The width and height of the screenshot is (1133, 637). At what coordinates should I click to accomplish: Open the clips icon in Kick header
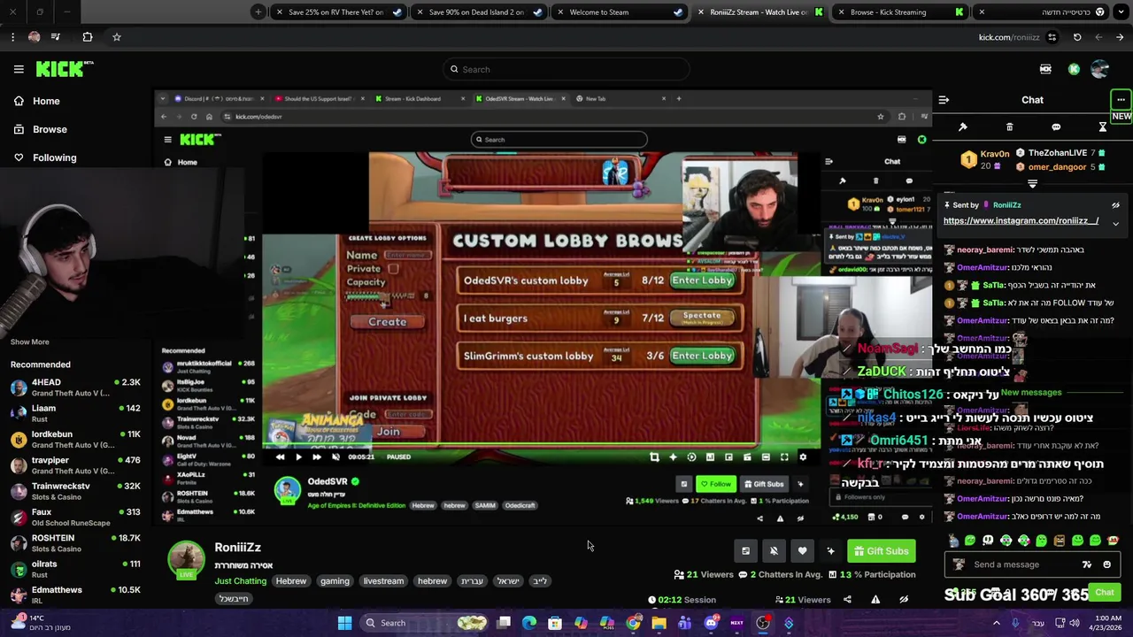(1045, 69)
